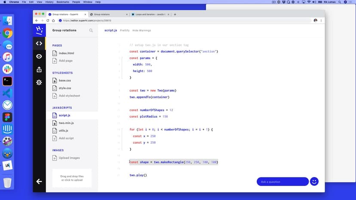
Task: Open style.css stylesheet
Action: [65, 88]
